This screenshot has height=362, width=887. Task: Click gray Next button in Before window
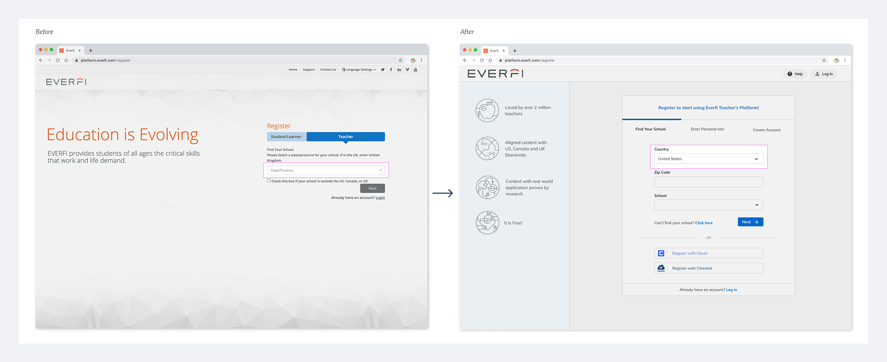[372, 188]
